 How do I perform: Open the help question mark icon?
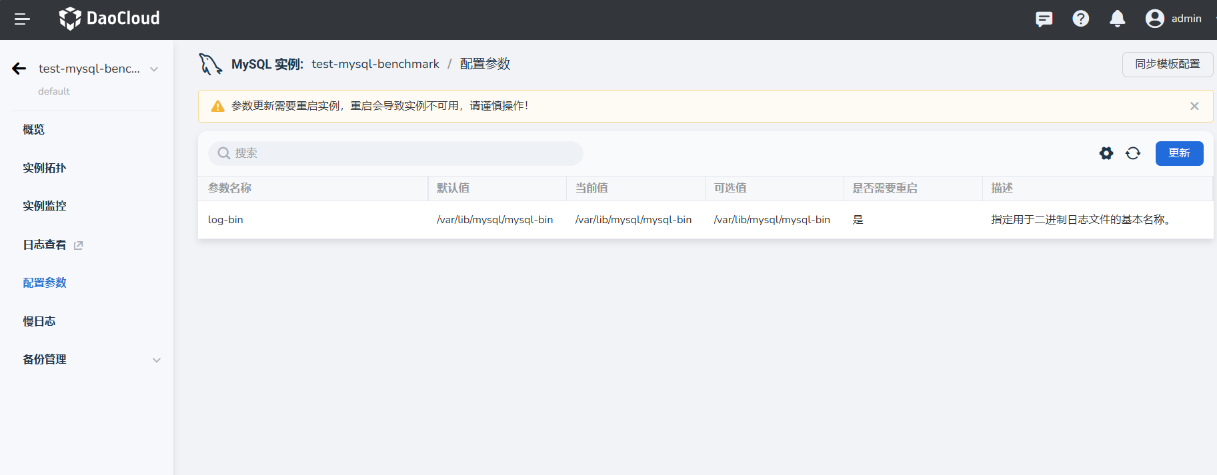coord(1080,19)
